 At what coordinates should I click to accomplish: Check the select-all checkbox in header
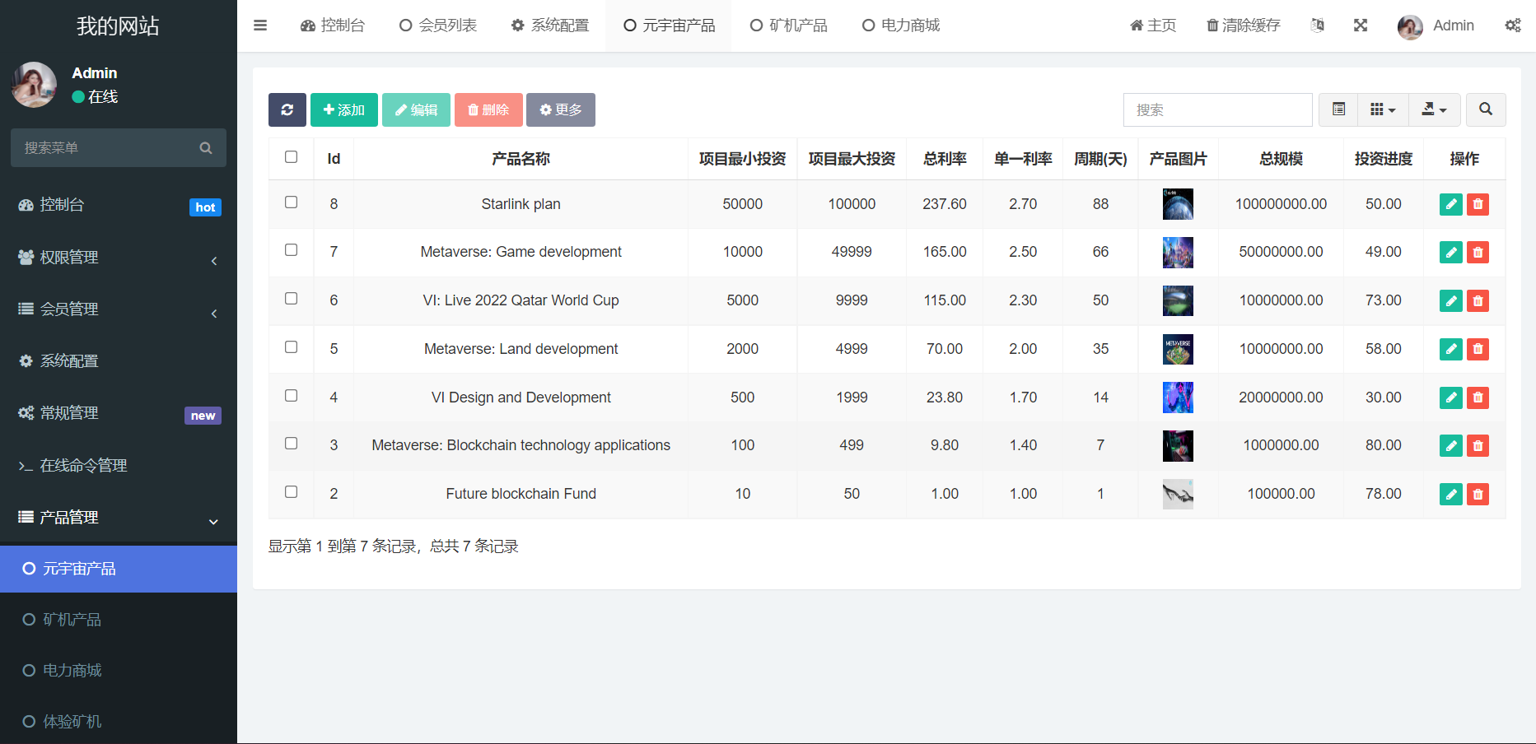(x=291, y=156)
